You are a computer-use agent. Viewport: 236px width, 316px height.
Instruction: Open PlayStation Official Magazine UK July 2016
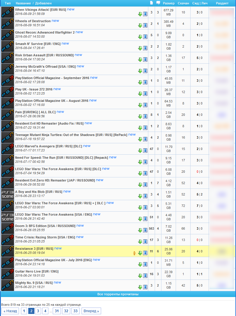click(x=53, y=260)
